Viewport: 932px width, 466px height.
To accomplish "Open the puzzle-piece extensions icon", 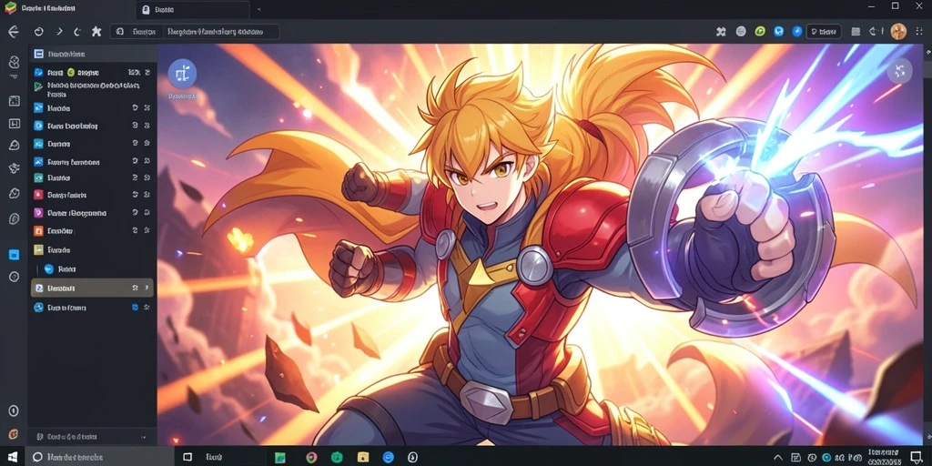I will tap(721, 32).
